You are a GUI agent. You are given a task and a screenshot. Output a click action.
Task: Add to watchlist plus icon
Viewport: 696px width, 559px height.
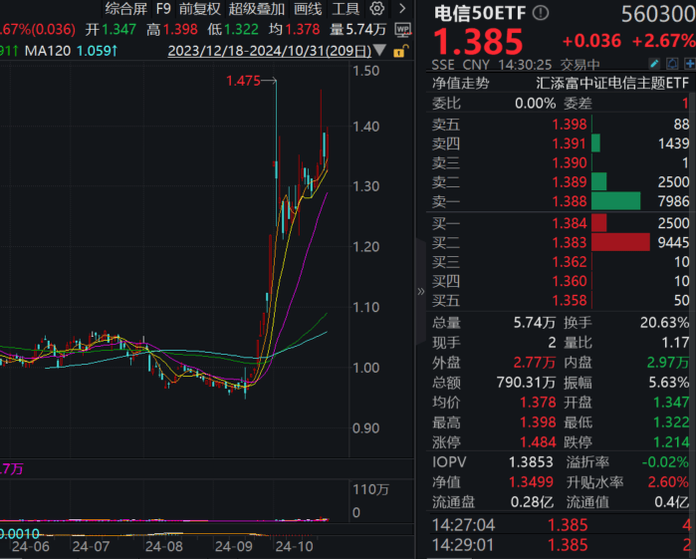(690, 64)
